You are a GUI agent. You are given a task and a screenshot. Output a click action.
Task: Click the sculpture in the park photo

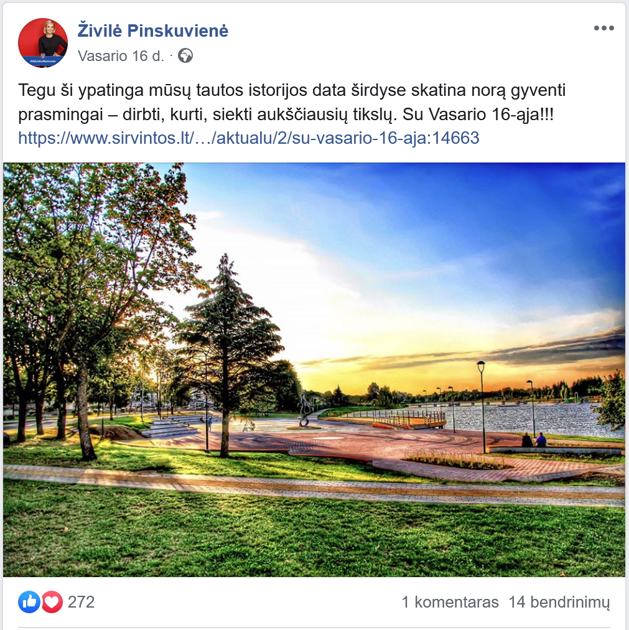[304, 411]
